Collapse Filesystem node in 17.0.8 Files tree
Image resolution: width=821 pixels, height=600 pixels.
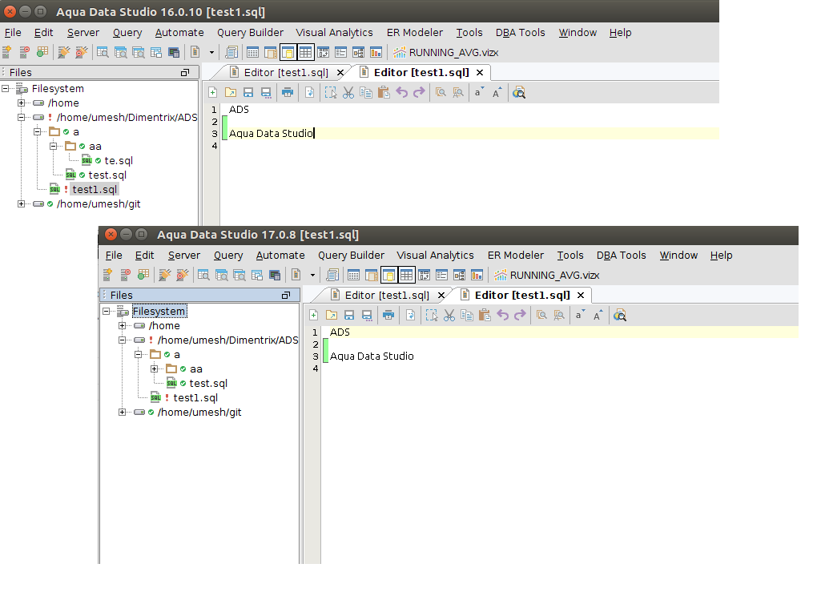[x=107, y=311]
